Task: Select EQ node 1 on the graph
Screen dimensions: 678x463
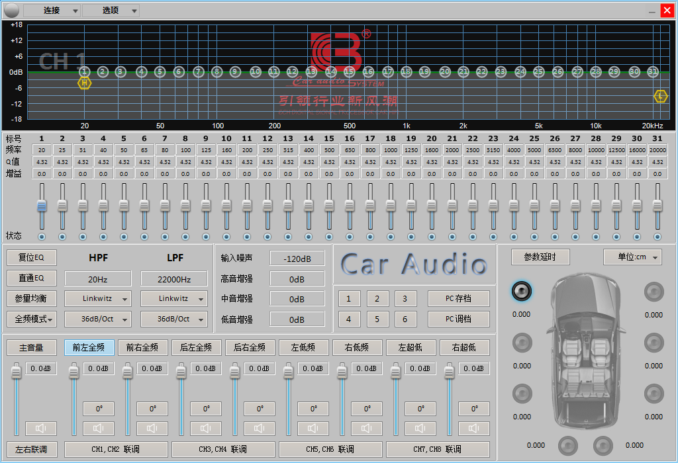Action: point(85,71)
